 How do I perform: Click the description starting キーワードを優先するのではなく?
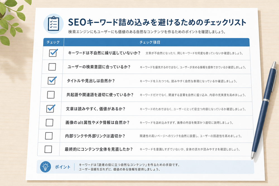point(193,67)
